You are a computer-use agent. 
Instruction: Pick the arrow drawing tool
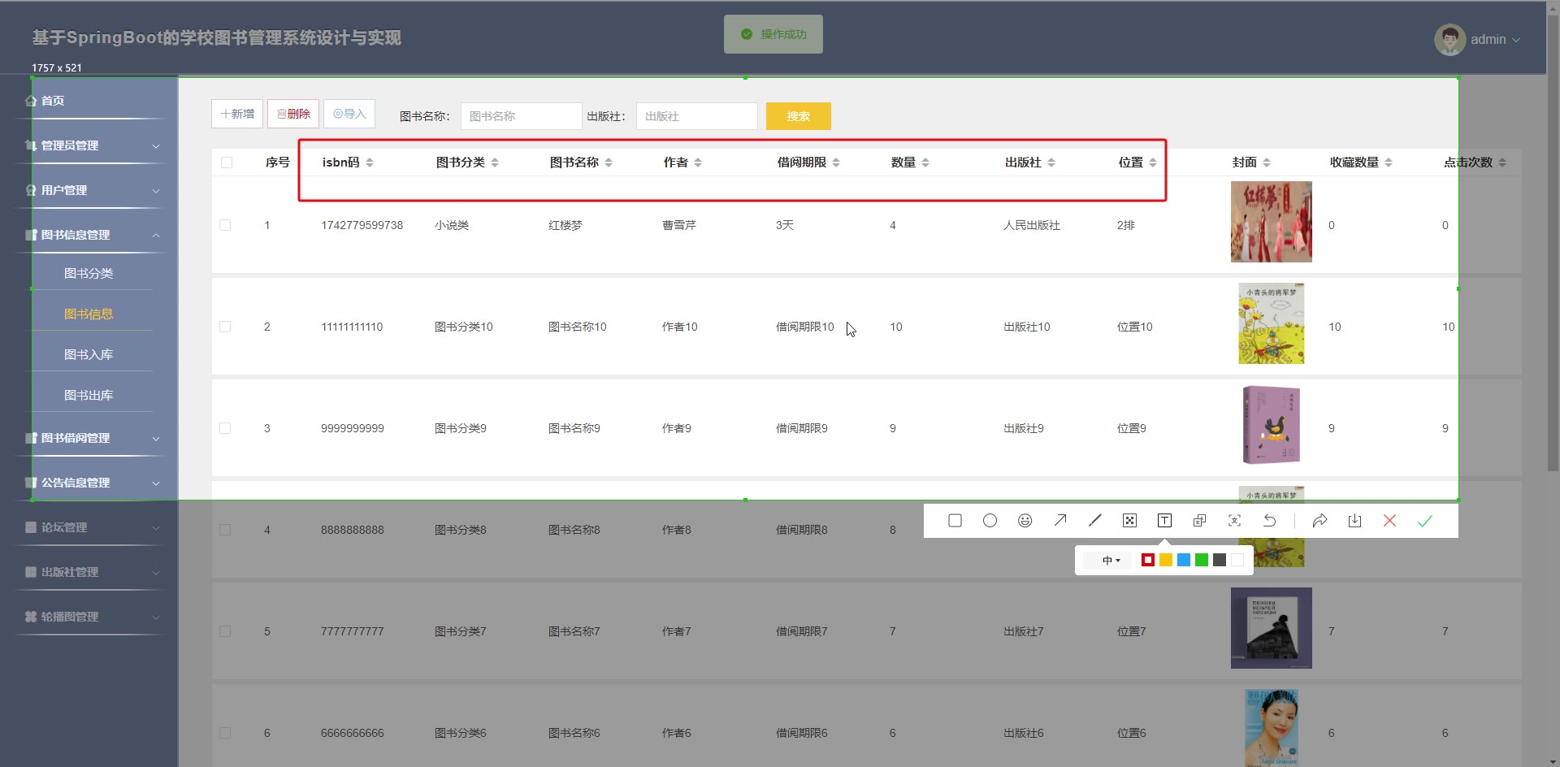click(1060, 521)
